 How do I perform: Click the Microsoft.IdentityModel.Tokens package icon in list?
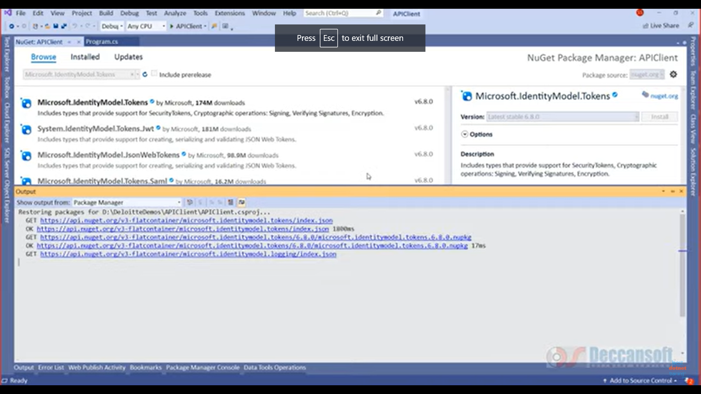coord(26,103)
